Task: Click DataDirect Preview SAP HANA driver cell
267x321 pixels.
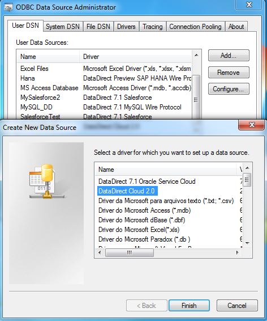Action: pyautogui.click(x=137, y=78)
